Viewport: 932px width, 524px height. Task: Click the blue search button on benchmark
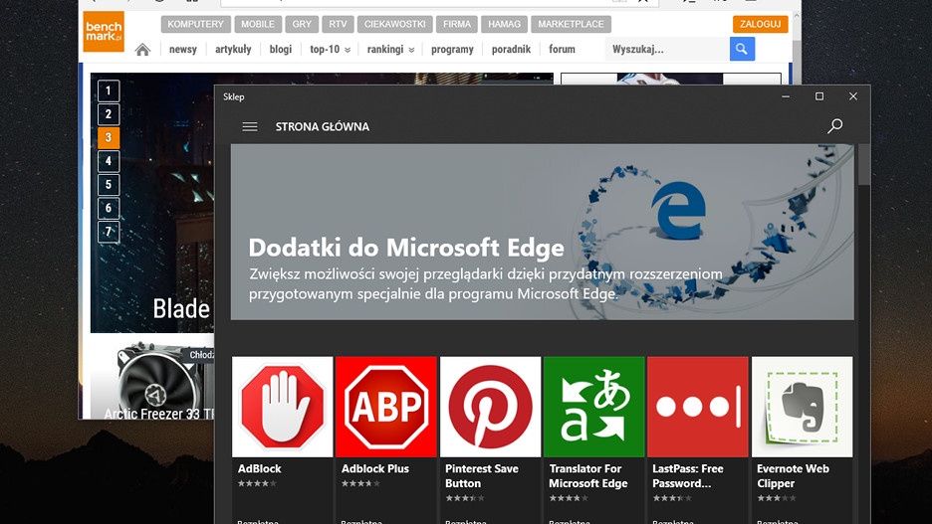[x=742, y=49]
